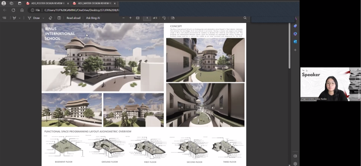
Task: Close the AD3_MATERI DESIGN REVIEW tab
Action: click(115, 3)
